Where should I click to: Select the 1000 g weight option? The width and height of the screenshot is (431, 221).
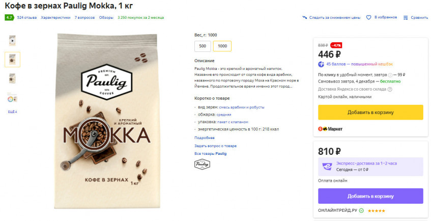tap(222, 46)
